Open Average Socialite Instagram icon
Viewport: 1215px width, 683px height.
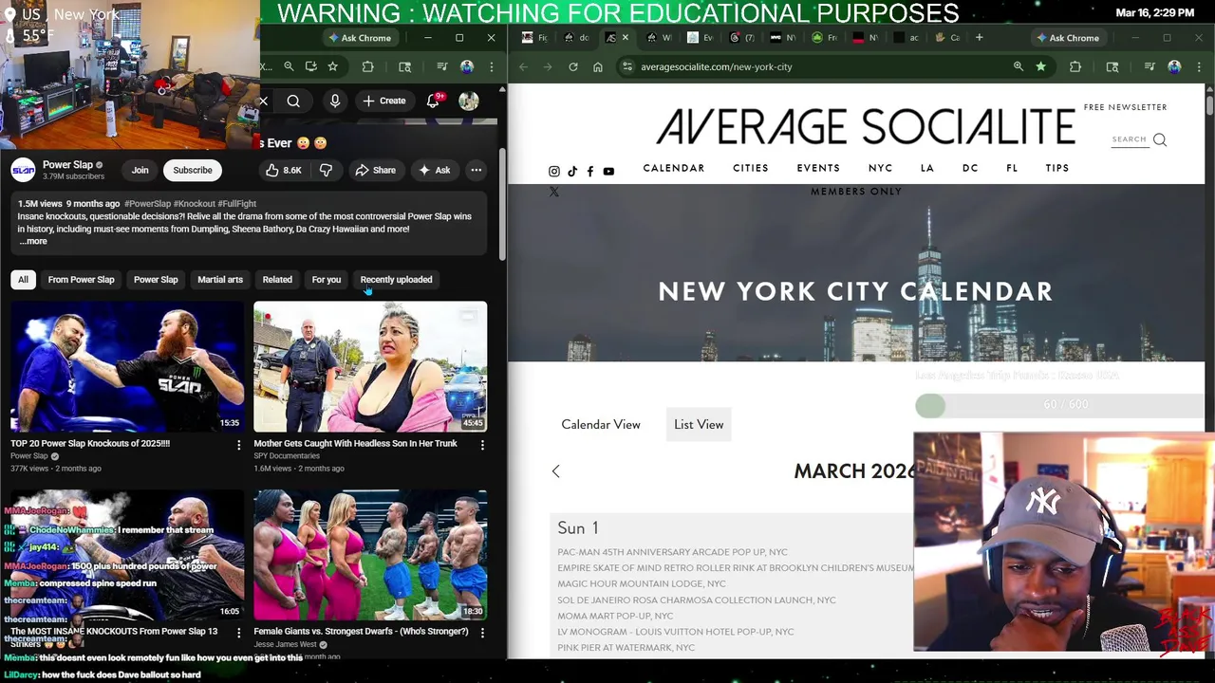click(554, 172)
